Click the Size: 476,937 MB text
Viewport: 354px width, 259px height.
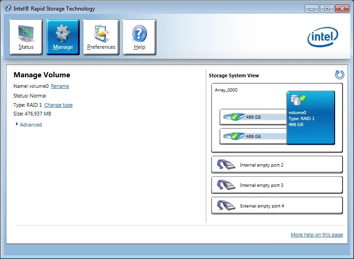click(32, 114)
